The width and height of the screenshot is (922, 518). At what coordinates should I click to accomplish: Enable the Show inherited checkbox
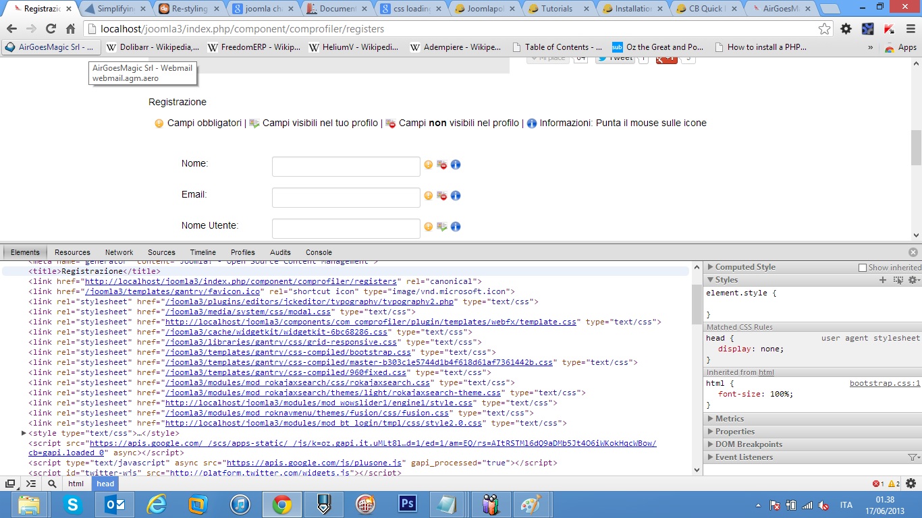click(x=862, y=268)
